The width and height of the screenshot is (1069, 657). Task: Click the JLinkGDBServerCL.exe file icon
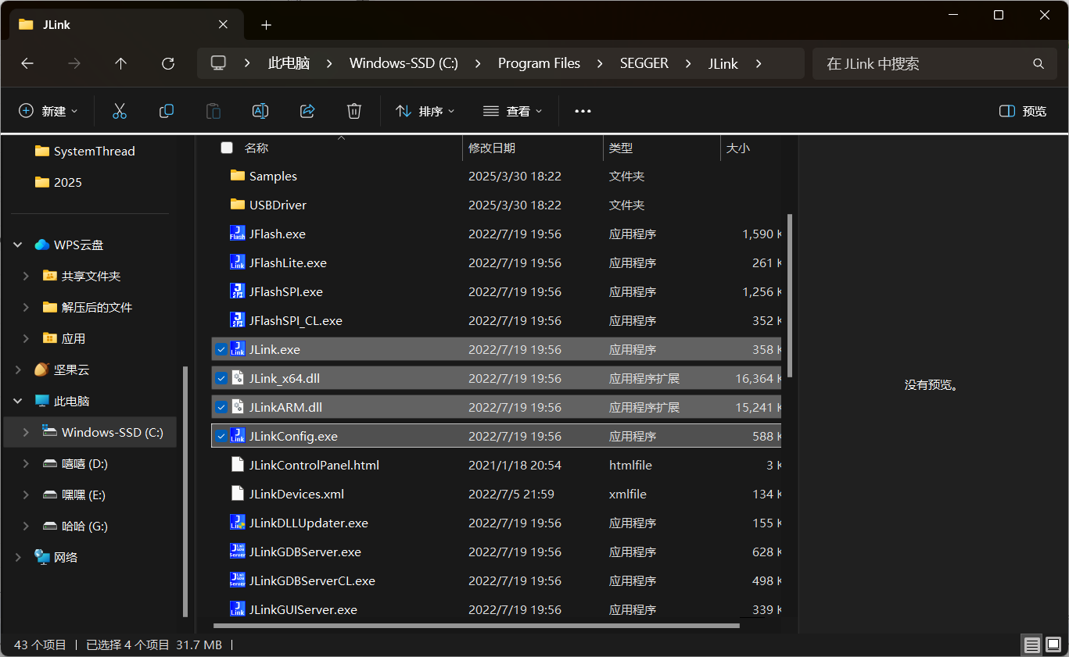click(238, 580)
